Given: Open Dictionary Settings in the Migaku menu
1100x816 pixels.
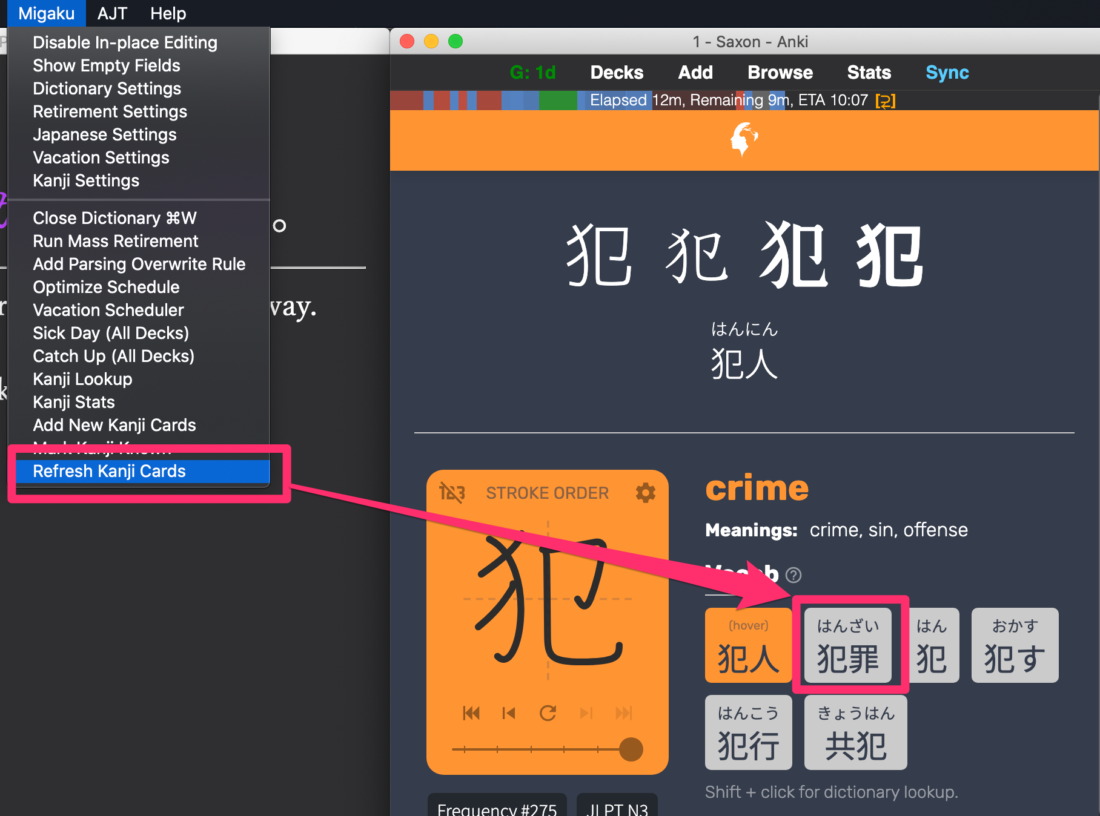Looking at the screenshot, I should coord(107,88).
